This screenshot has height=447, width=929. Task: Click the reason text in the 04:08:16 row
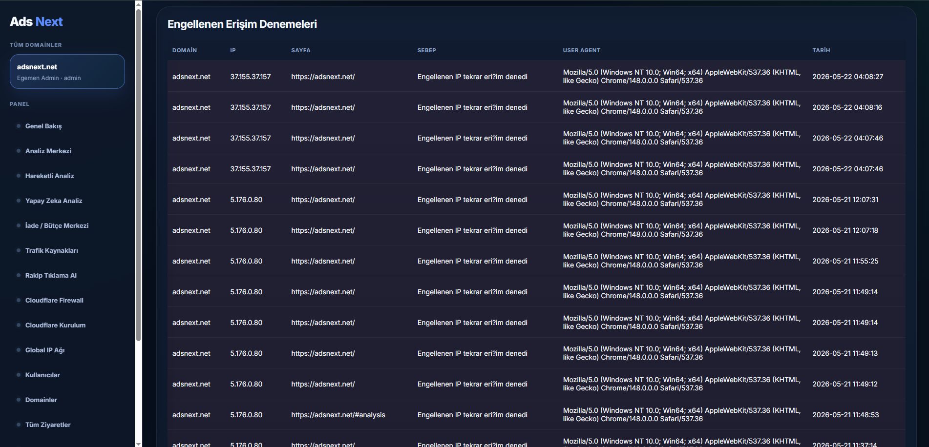[x=472, y=107]
